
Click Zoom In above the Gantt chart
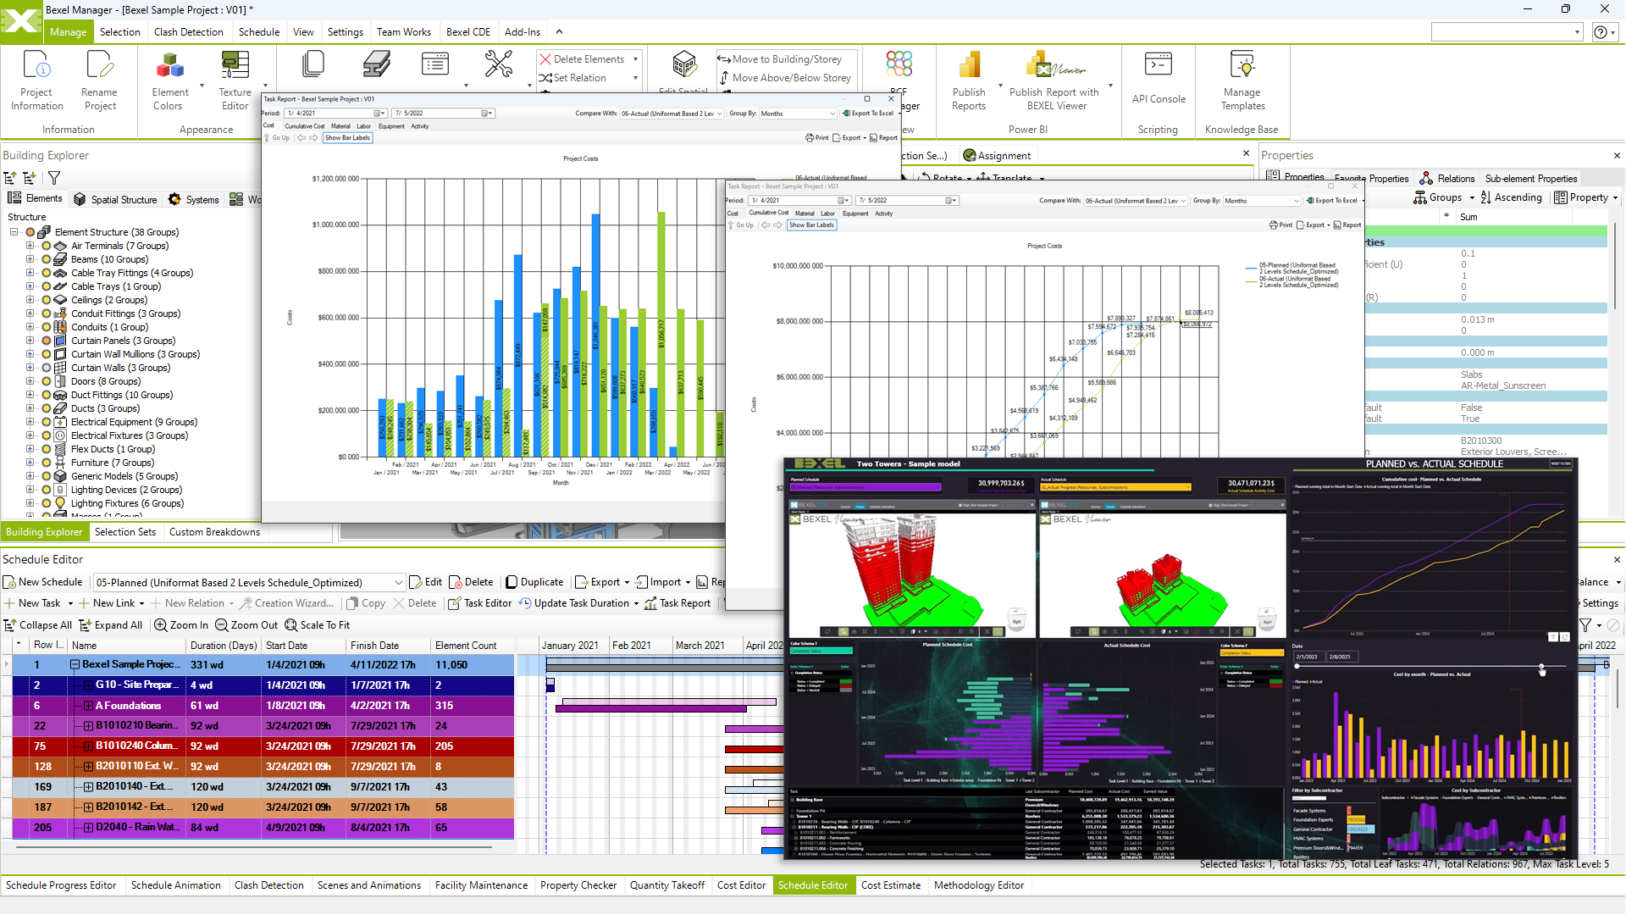tap(180, 624)
